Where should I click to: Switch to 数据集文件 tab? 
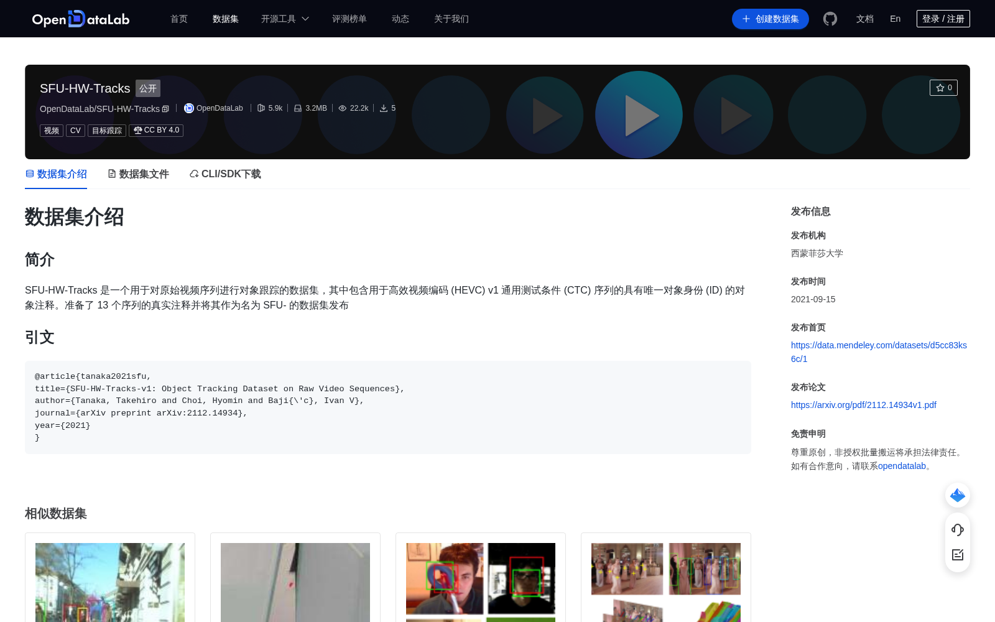tap(138, 174)
